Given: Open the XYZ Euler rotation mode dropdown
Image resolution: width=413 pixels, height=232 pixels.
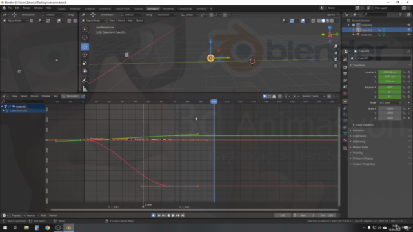Looking at the screenshot, I should 390,102.
